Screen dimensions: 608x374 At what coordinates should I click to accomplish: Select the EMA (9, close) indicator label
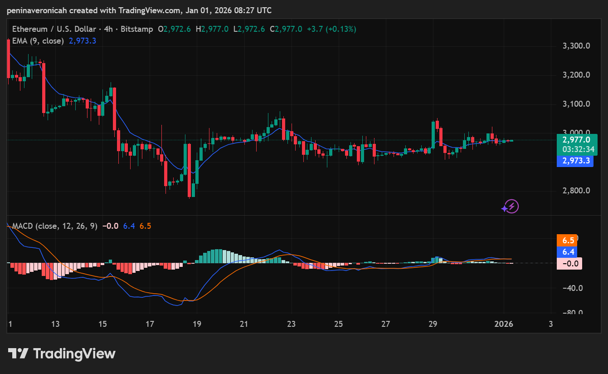click(x=39, y=41)
